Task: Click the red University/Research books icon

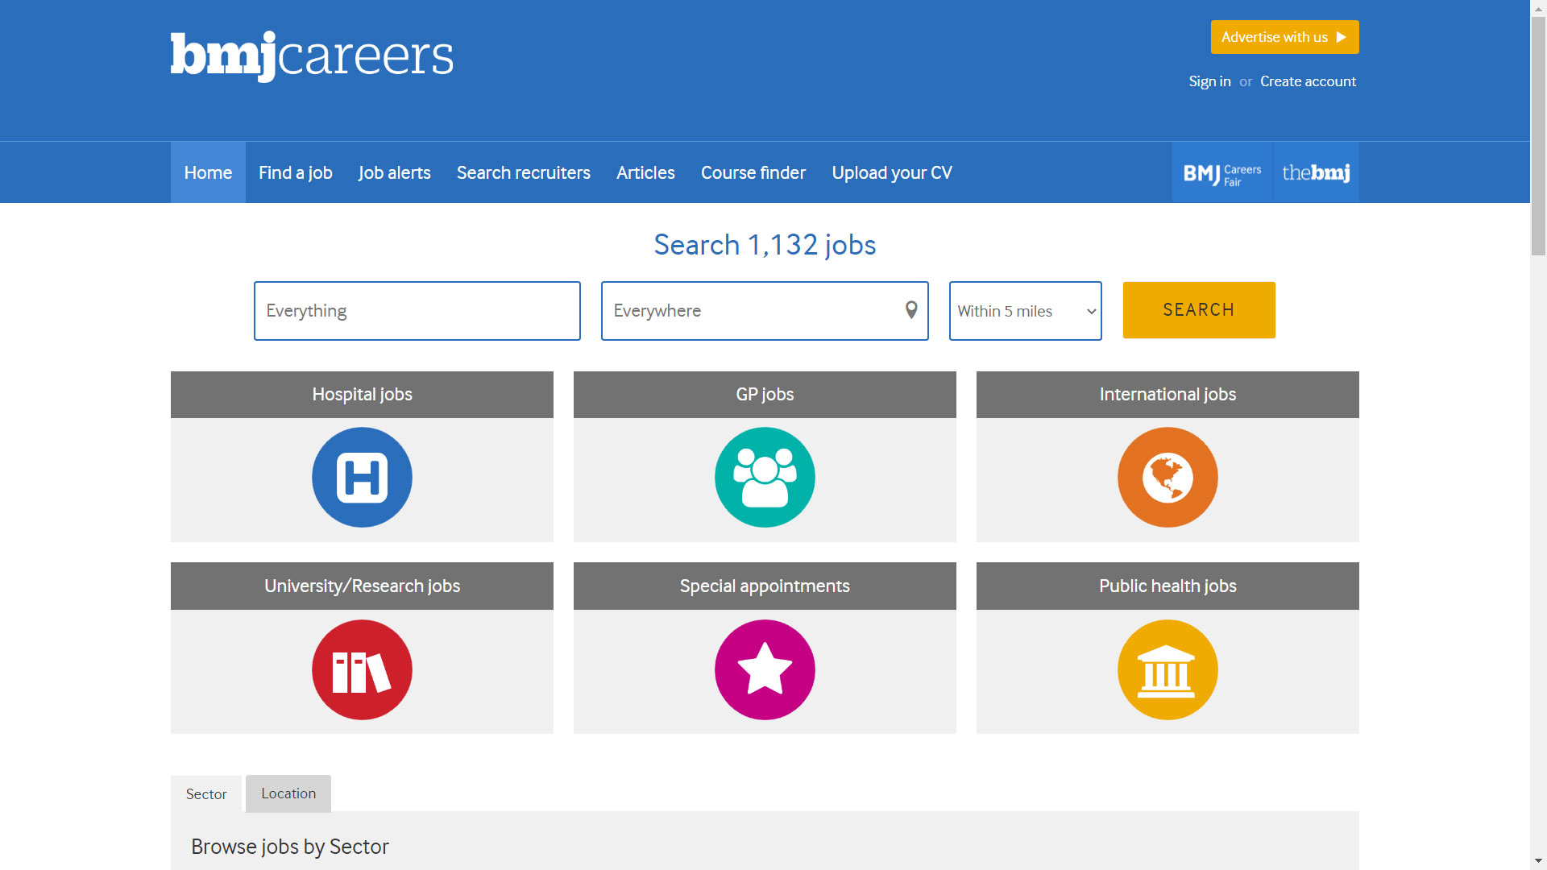Action: [x=362, y=669]
